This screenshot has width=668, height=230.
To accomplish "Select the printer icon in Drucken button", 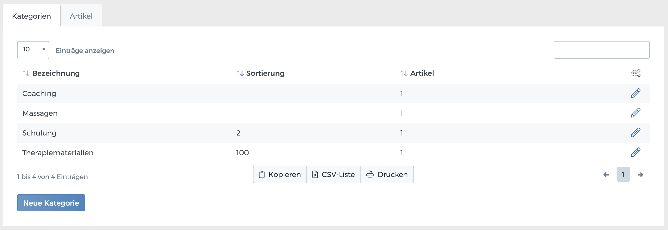I will pyautogui.click(x=370, y=174).
